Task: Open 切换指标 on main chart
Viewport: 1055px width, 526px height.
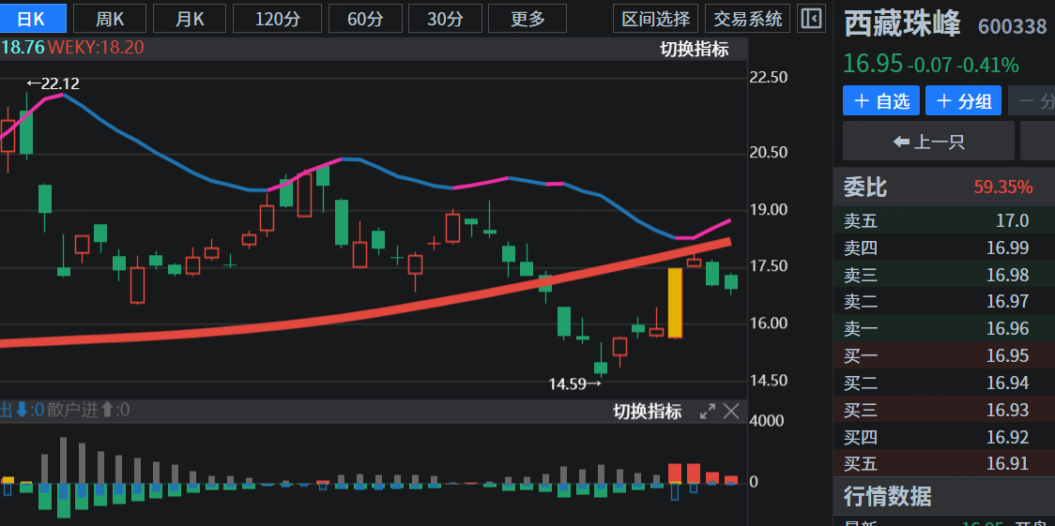Action: click(694, 50)
